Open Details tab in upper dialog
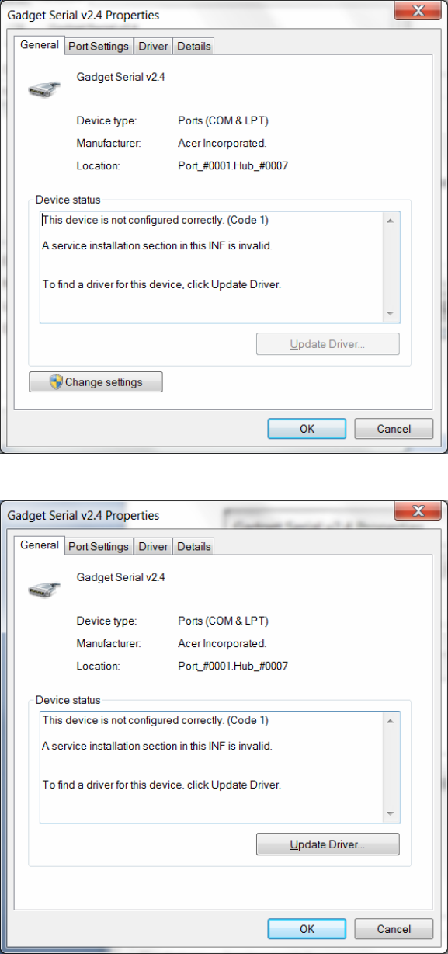The image size is (448, 954). click(194, 47)
